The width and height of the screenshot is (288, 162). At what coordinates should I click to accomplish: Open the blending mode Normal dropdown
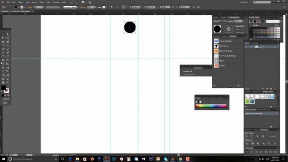click(220, 21)
